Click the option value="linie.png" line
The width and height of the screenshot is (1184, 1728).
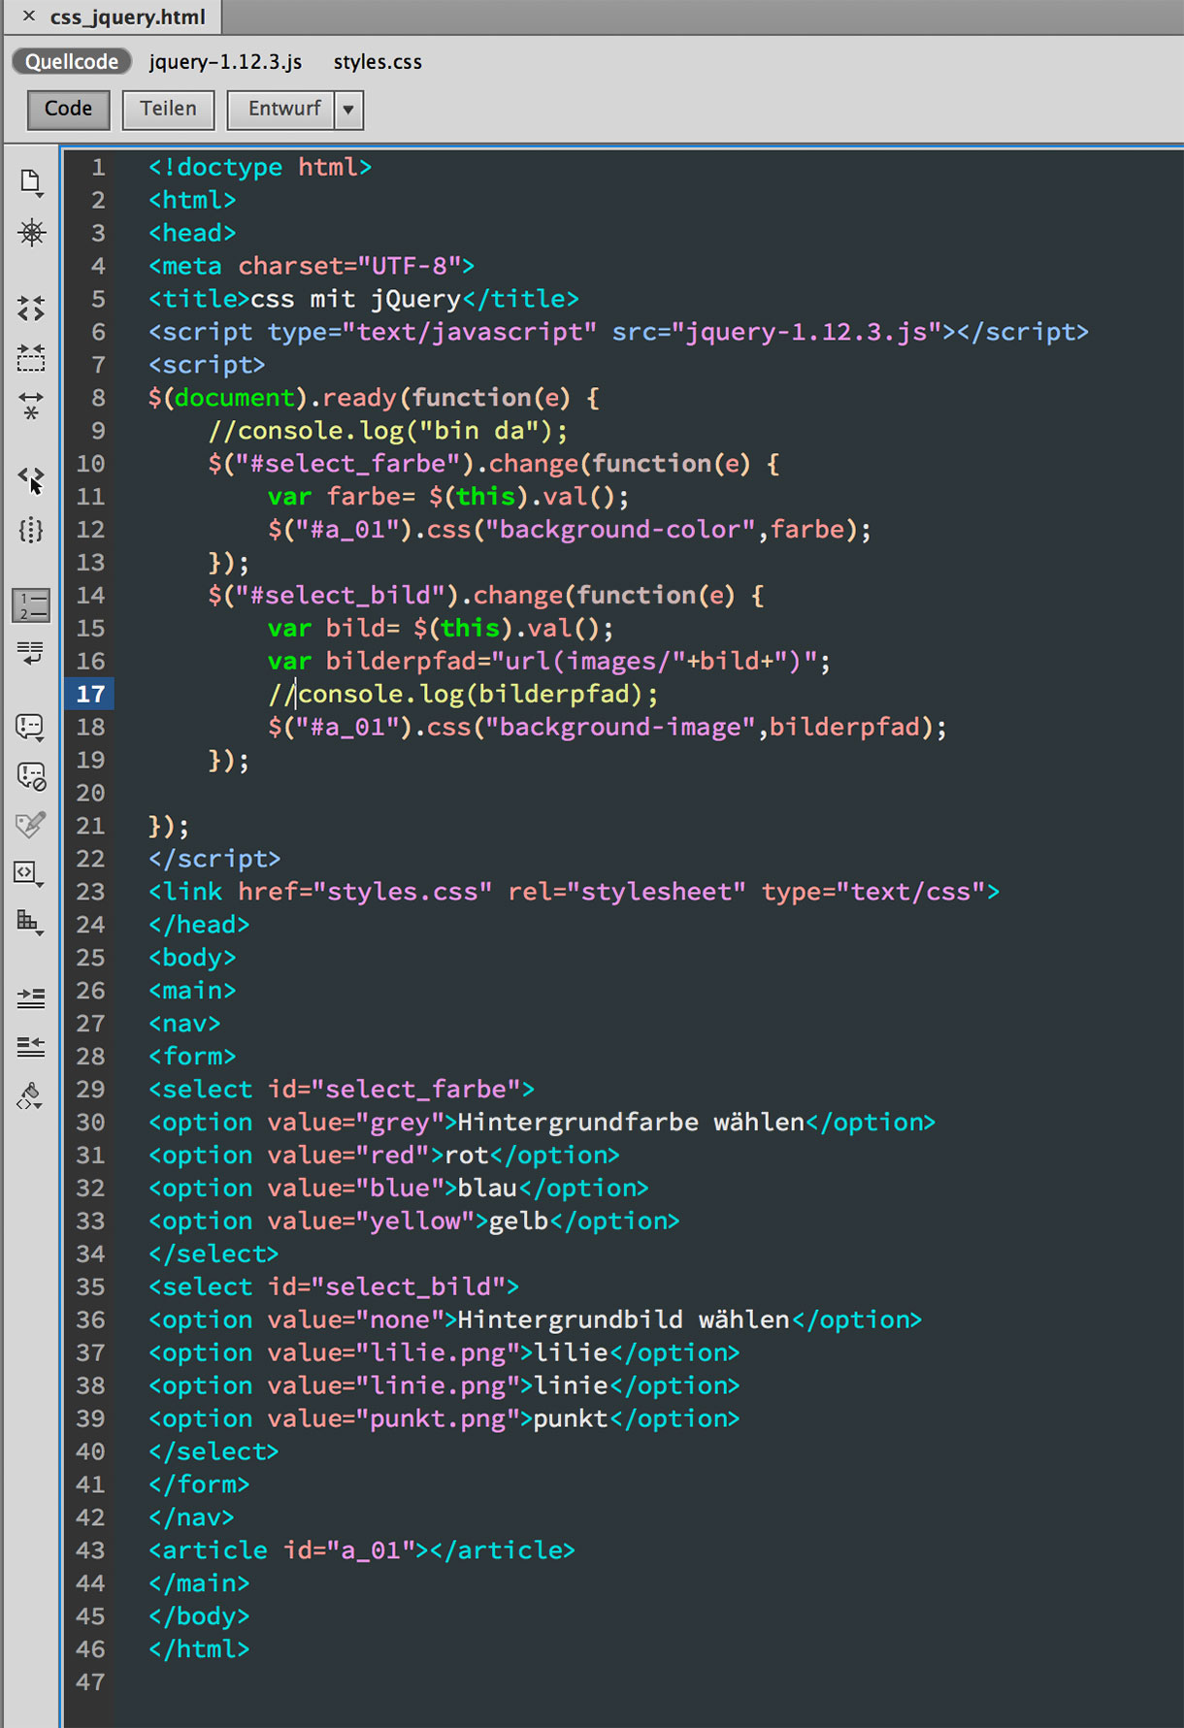[x=444, y=1386]
